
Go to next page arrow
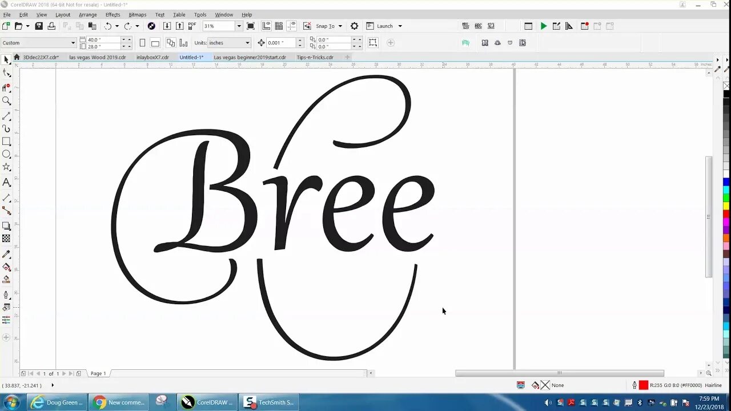pos(64,373)
